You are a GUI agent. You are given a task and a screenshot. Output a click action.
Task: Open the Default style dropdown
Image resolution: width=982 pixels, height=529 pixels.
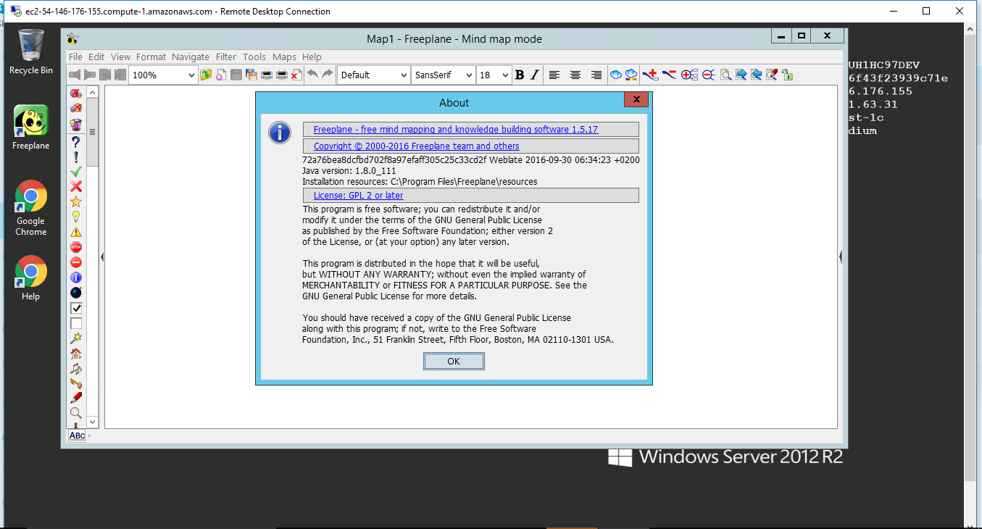coord(403,75)
